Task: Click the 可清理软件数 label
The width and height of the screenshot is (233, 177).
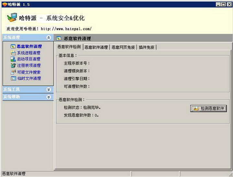Action: click(x=77, y=86)
